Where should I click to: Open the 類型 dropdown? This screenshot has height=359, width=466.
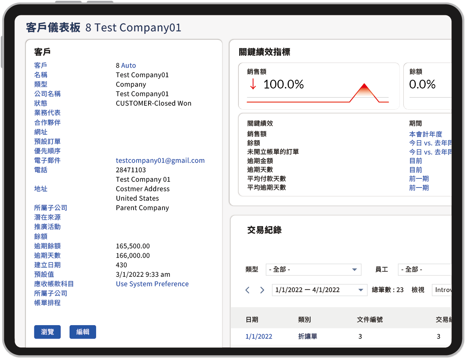point(313,269)
